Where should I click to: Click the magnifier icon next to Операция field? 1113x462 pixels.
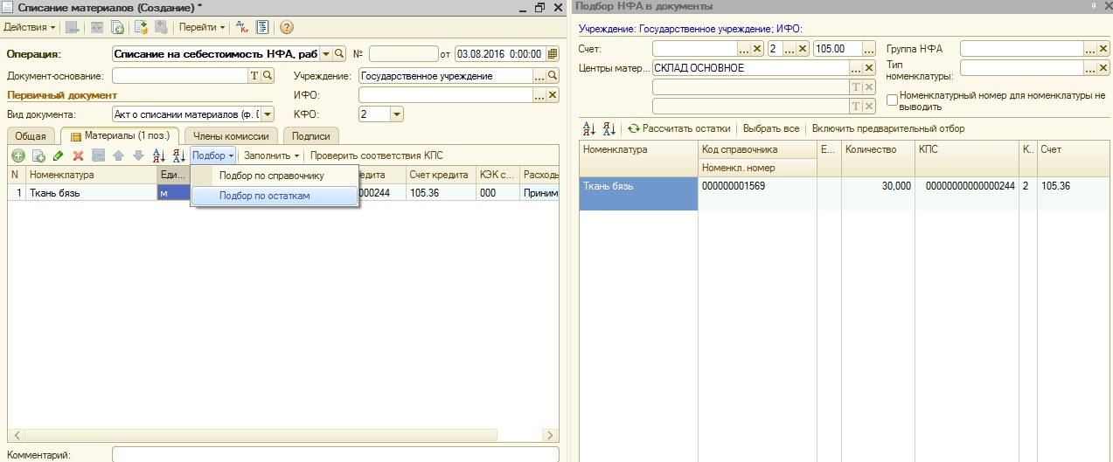(x=339, y=53)
